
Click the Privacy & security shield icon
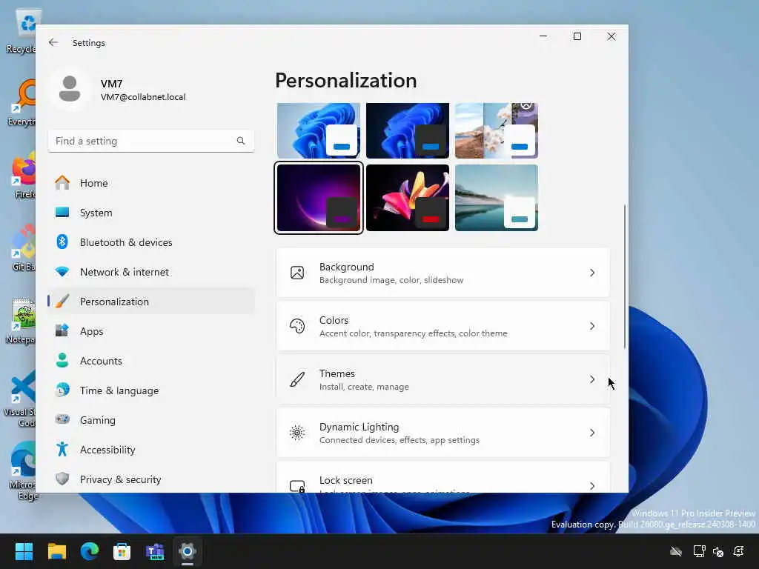pos(62,479)
